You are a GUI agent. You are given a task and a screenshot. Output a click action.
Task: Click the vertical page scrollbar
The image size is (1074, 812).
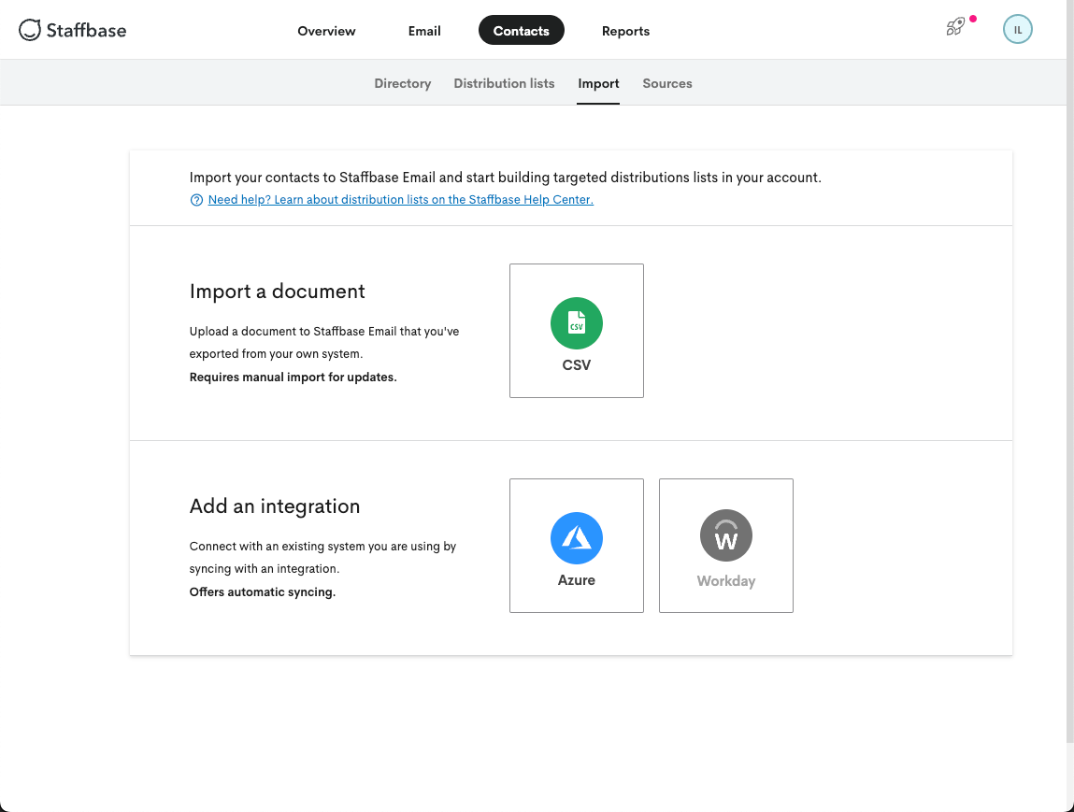(1070, 370)
